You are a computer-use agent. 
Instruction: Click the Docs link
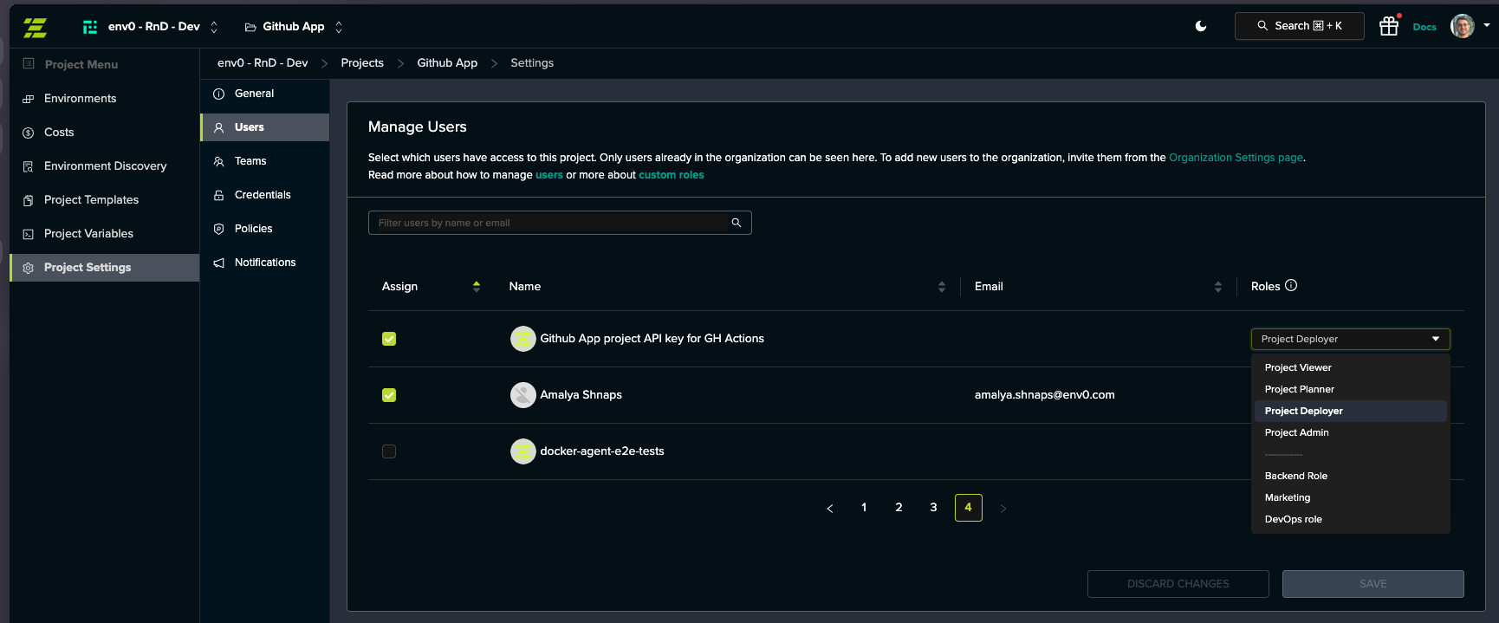click(x=1424, y=27)
